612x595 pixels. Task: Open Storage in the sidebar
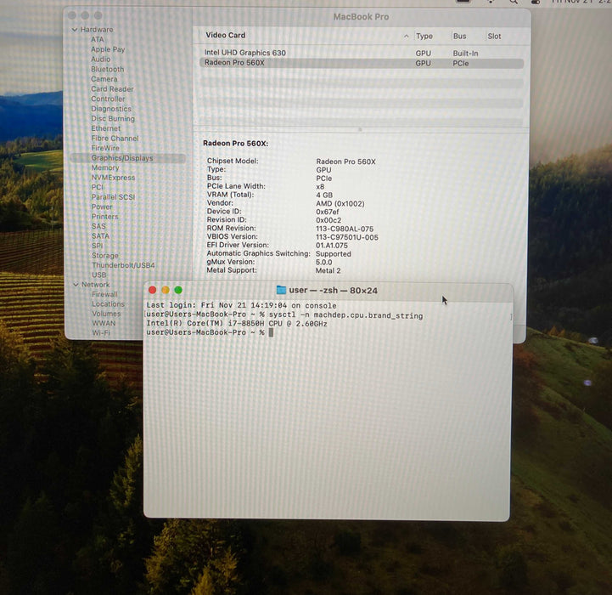[105, 256]
